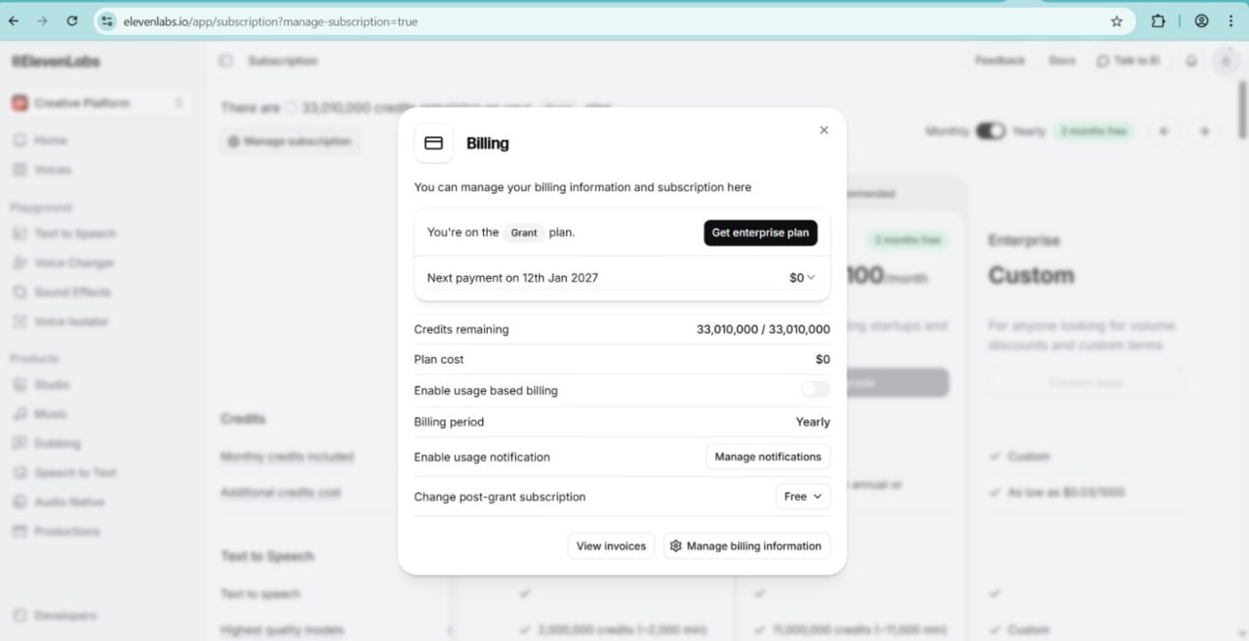This screenshot has height=641, width=1249.
Task: Click the Manage notifications button
Action: click(768, 457)
